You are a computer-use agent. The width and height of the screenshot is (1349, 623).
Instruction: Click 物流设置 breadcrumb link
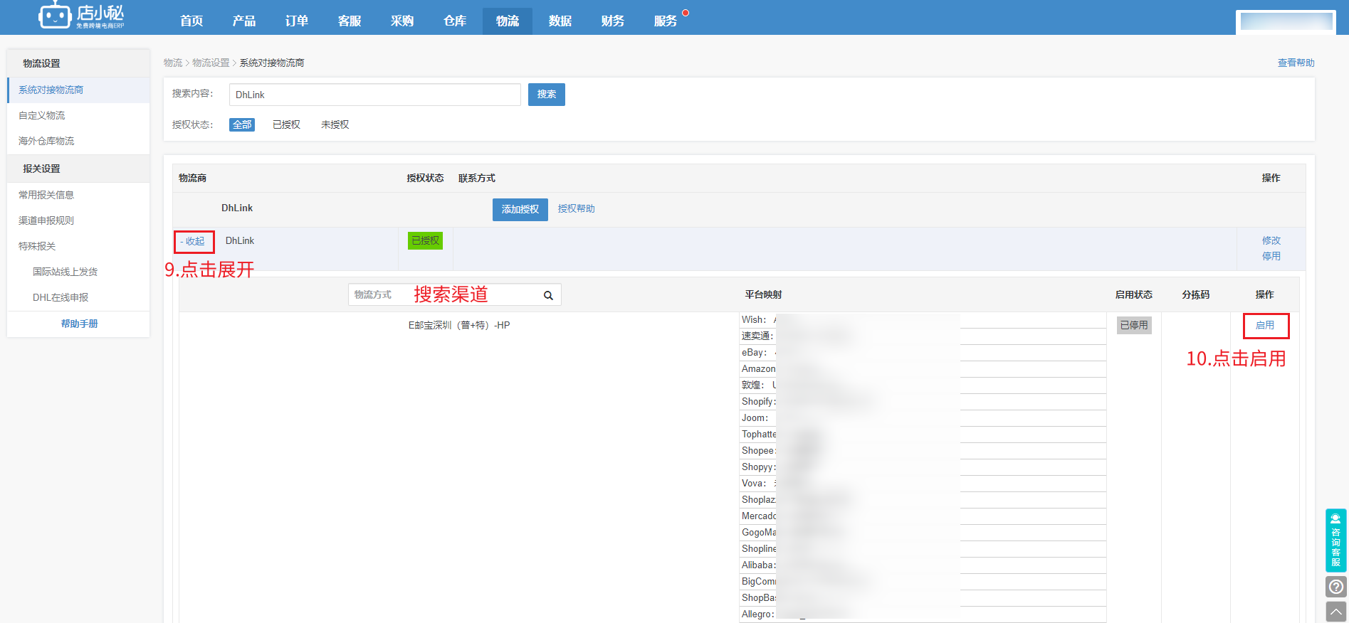pos(211,63)
